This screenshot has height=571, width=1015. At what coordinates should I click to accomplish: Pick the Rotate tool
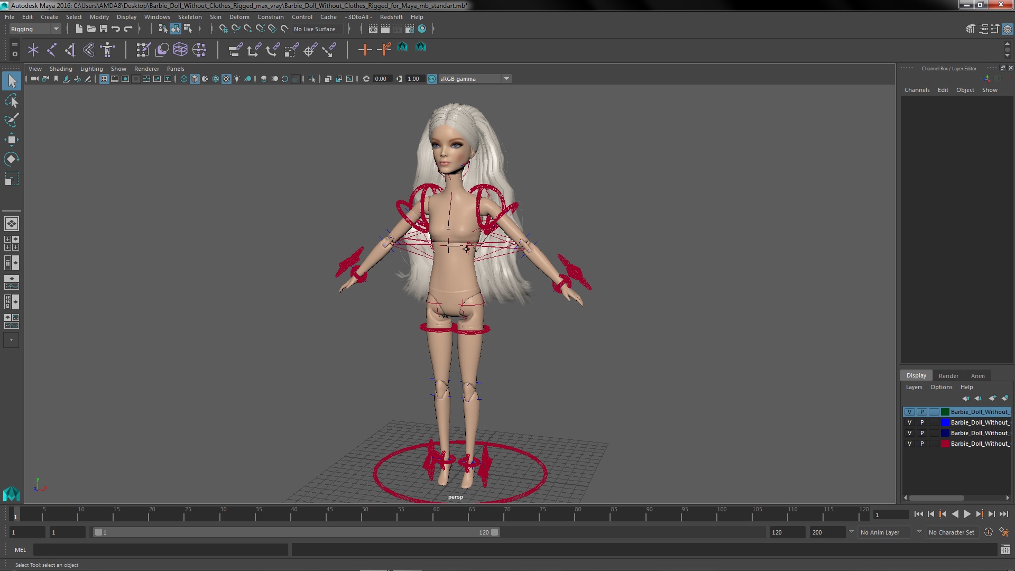tap(11, 159)
